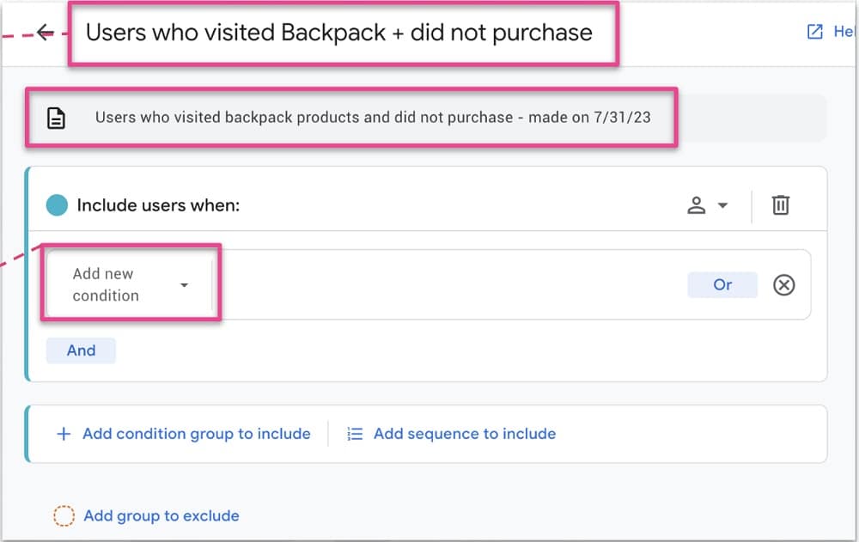Image resolution: width=859 pixels, height=542 pixels.
Task: Click the And button
Action: click(81, 350)
